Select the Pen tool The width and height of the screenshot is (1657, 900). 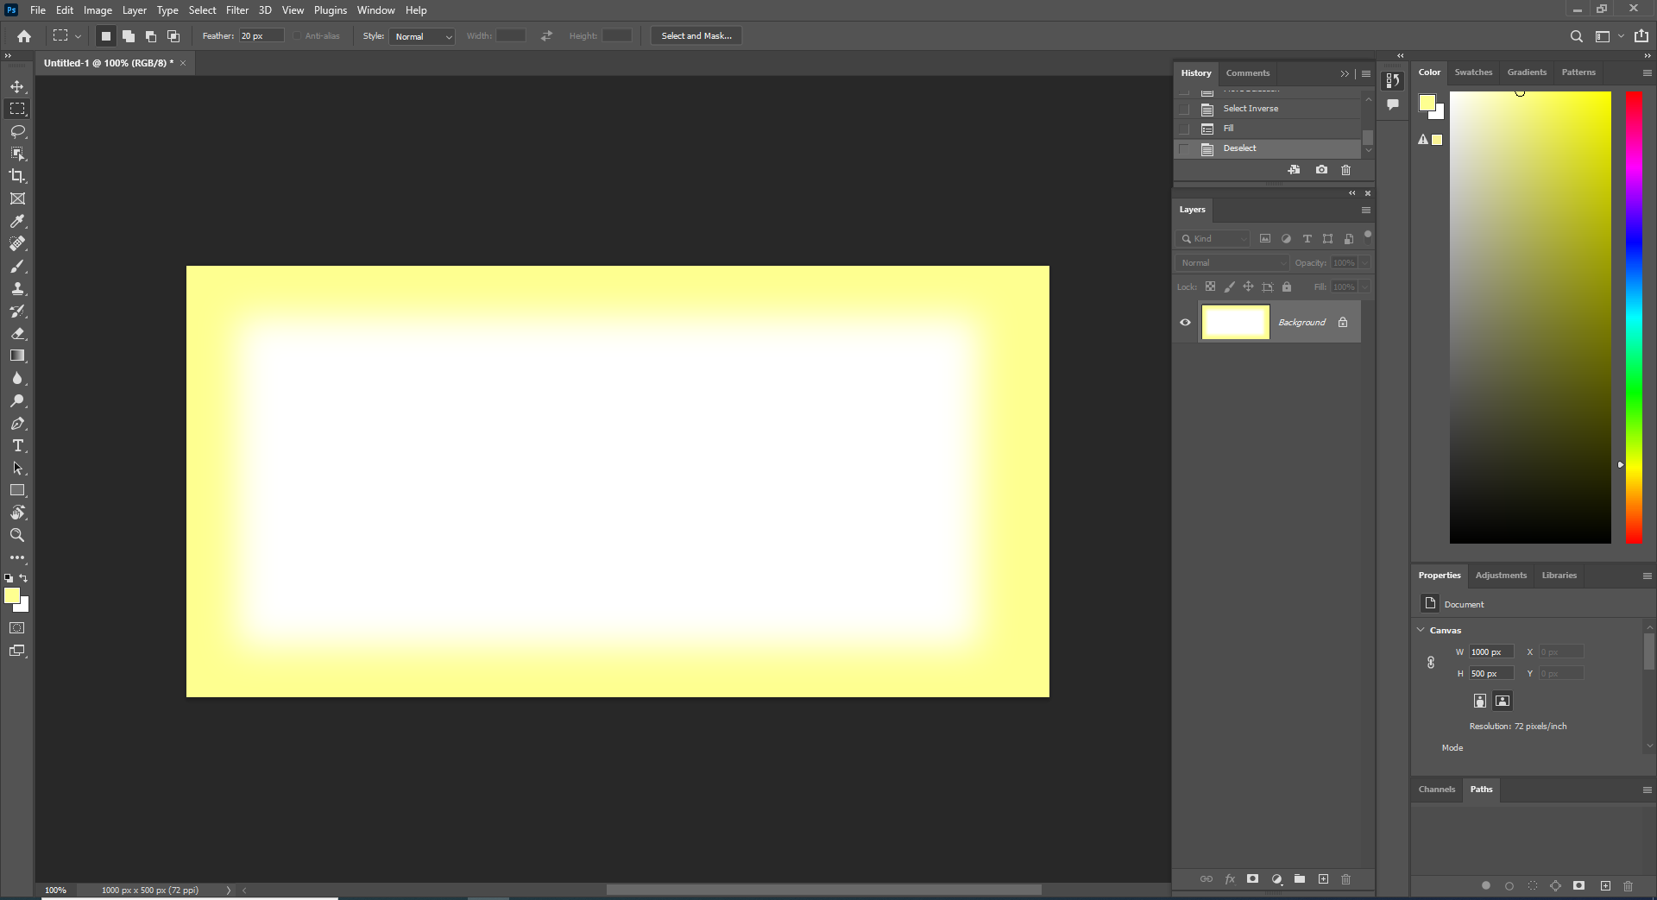[x=17, y=423]
